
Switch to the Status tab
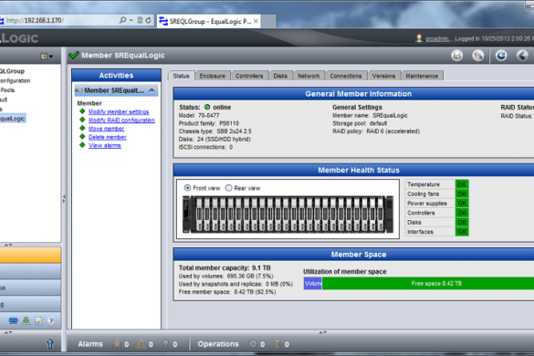[x=181, y=76]
